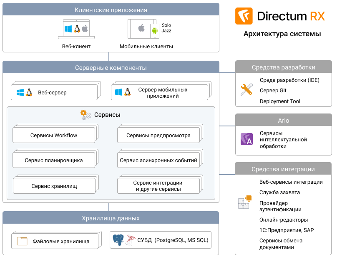Click the Сервер мобильных приложений box

tap(159, 93)
